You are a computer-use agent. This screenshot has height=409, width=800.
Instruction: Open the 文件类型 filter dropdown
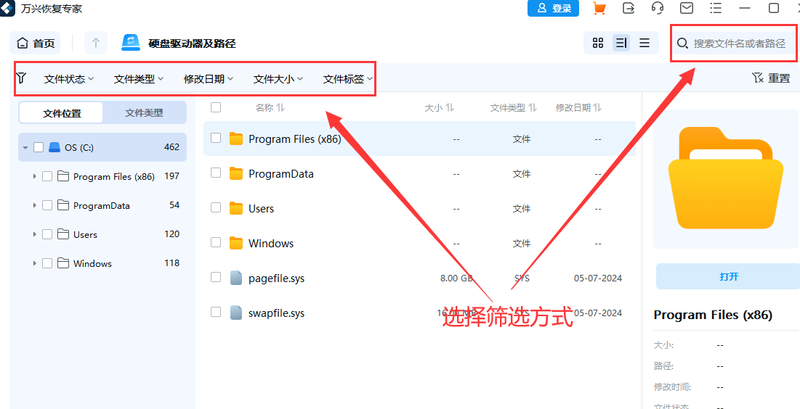(139, 79)
